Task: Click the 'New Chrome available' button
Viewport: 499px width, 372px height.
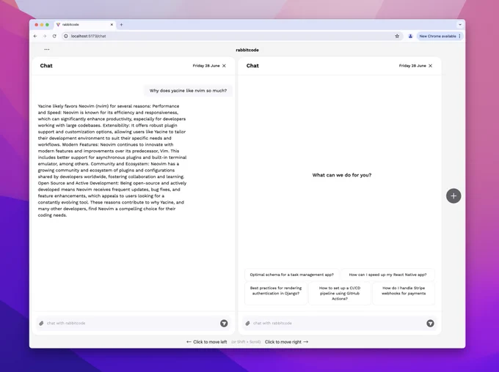Action: pyautogui.click(x=440, y=36)
